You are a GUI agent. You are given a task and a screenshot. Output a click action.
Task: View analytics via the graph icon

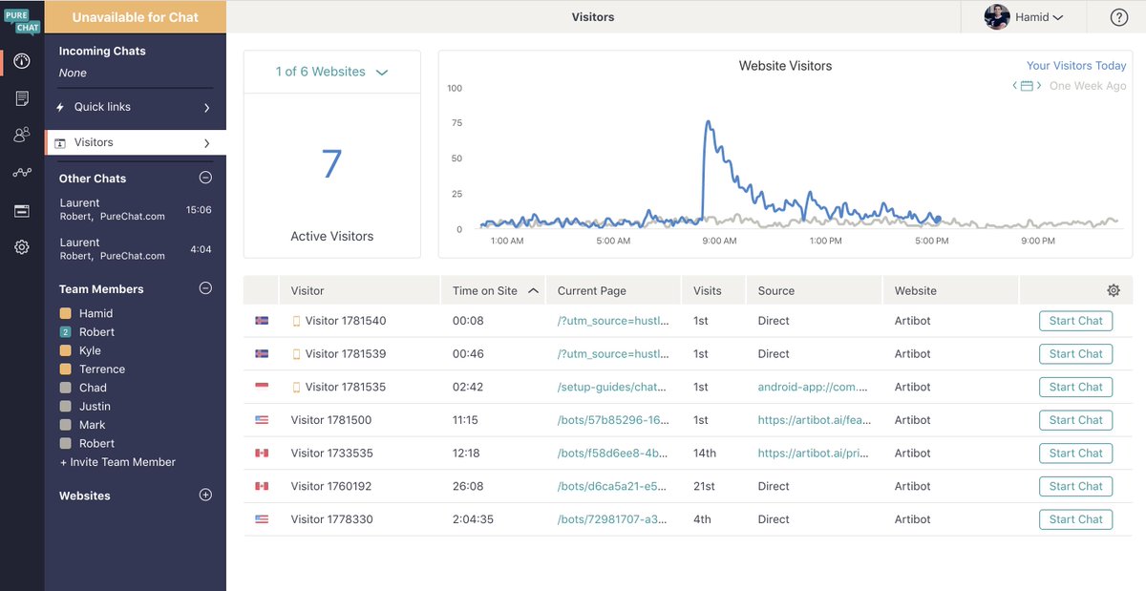click(x=21, y=172)
